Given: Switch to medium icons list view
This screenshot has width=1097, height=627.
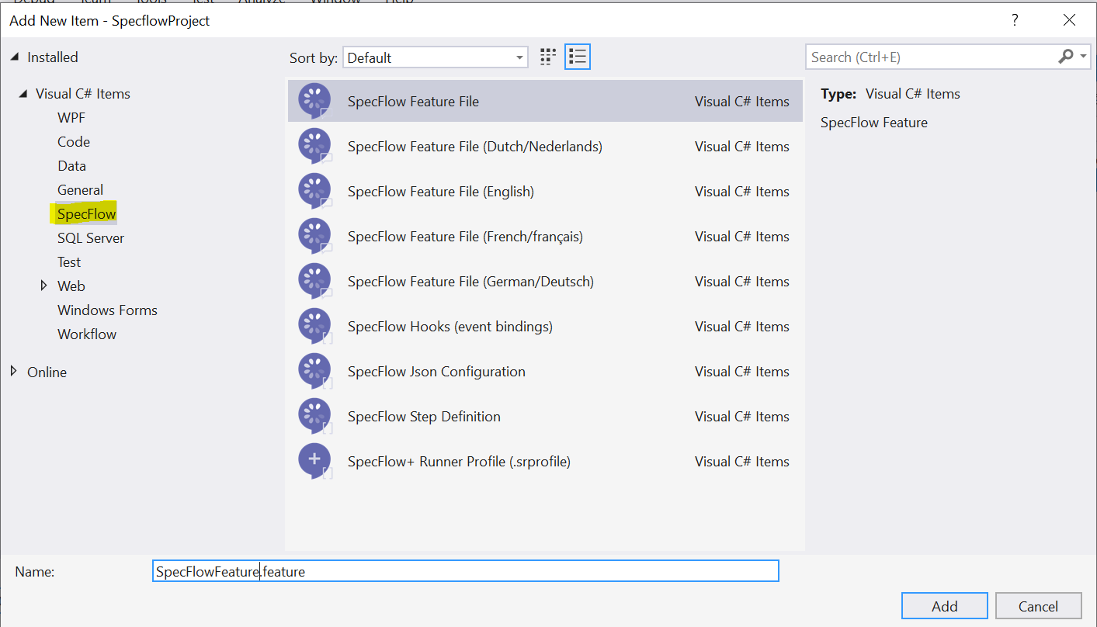Looking at the screenshot, I should pyautogui.click(x=578, y=57).
